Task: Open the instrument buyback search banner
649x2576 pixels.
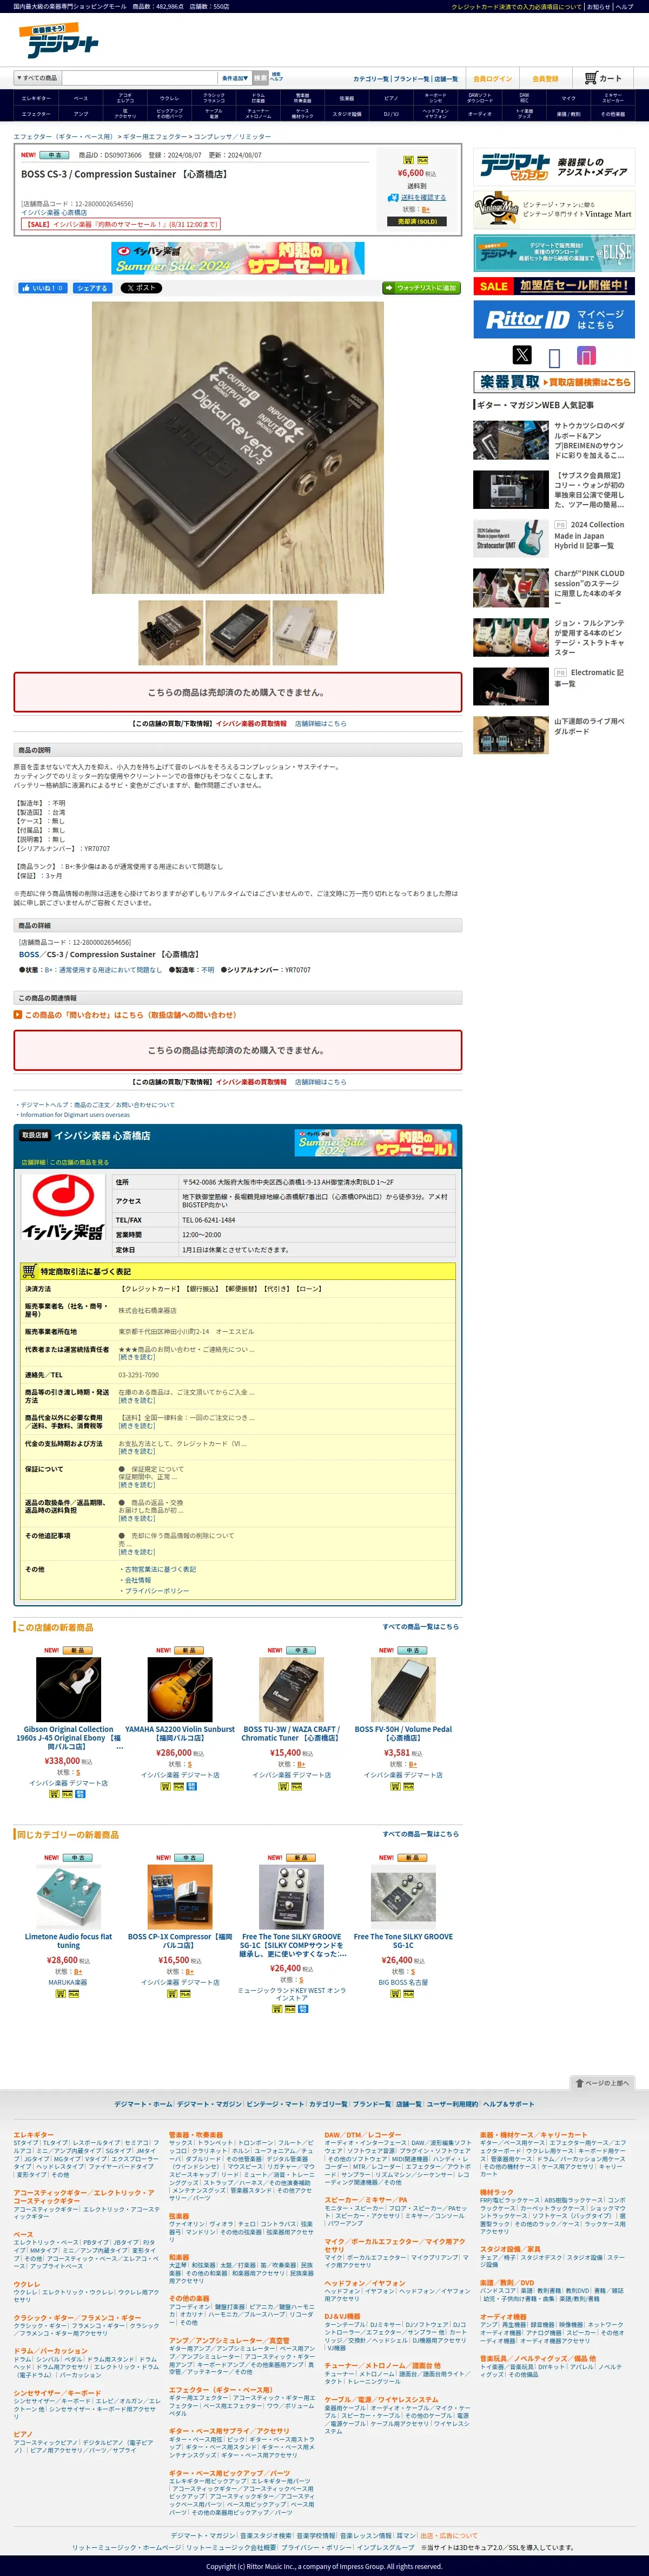Action: pyautogui.click(x=554, y=382)
